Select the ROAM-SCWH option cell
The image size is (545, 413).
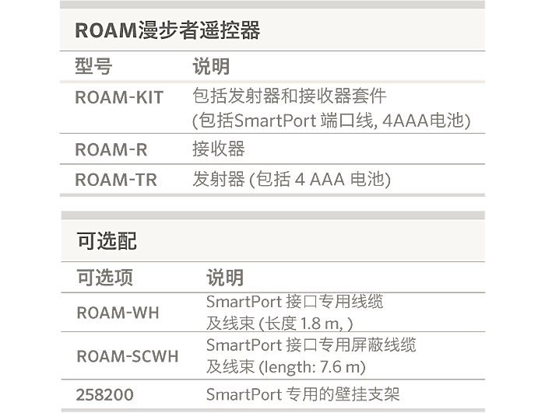(x=127, y=356)
